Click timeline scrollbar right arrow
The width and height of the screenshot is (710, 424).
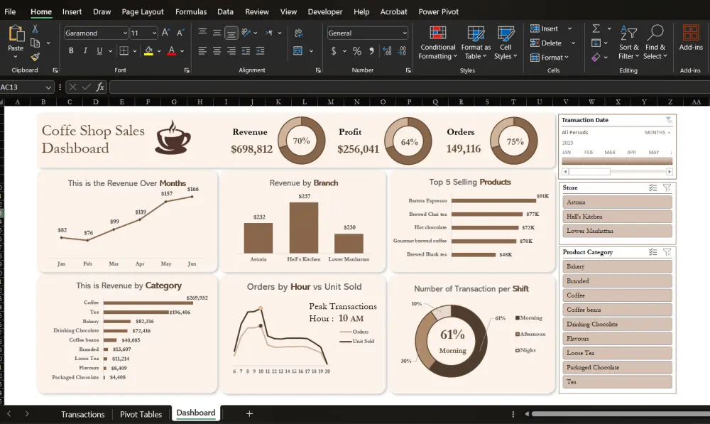coord(670,172)
